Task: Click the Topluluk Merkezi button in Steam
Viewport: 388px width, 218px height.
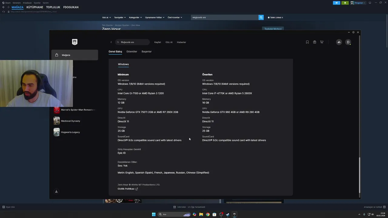Action: click(273, 29)
